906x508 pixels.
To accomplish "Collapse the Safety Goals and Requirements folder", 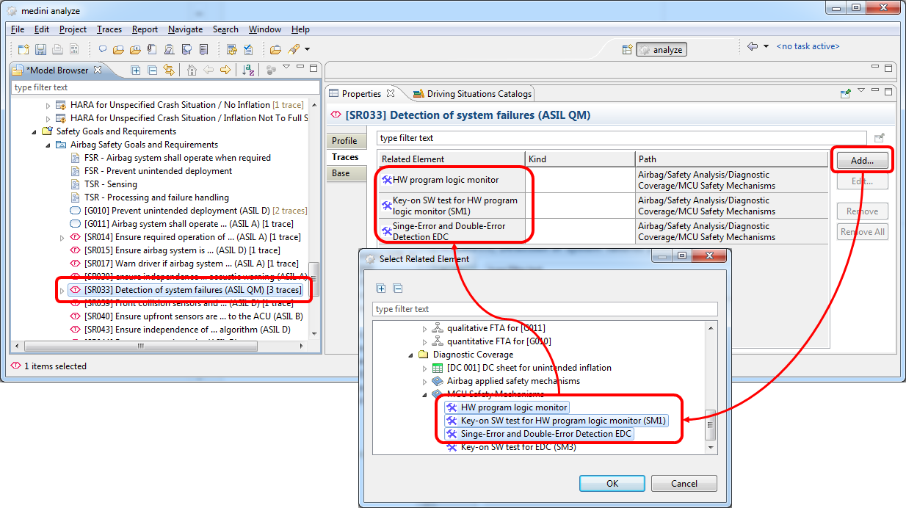I will (x=34, y=131).
